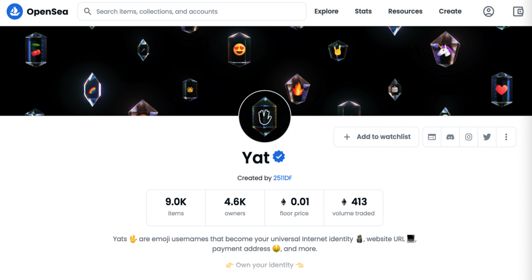Visit the collection website icon
Viewport: 532px width, 280px height.
point(432,137)
